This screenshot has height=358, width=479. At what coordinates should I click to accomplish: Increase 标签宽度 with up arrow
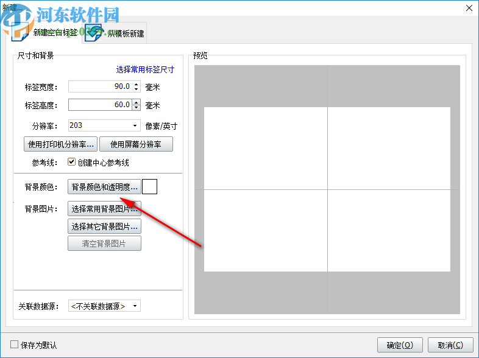[137, 84]
